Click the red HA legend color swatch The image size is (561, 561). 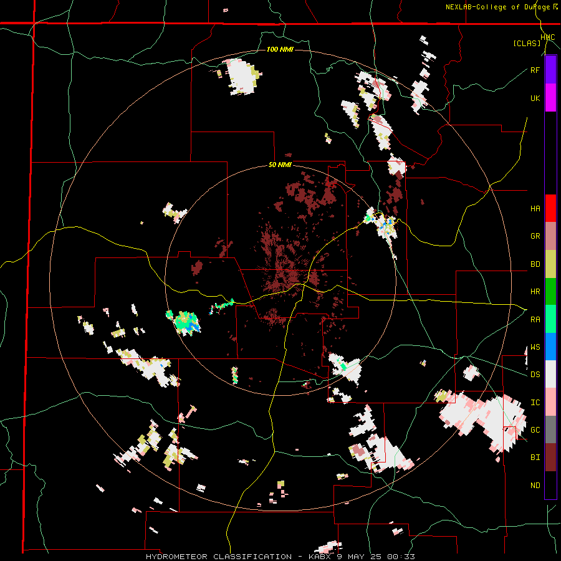tap(550, 208)
